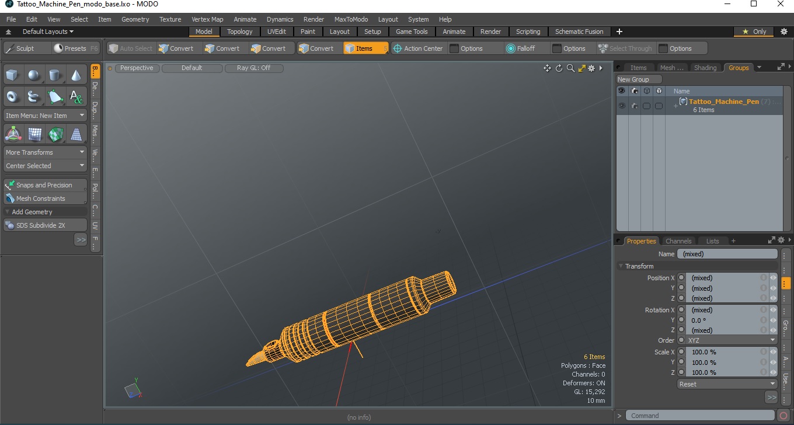Click the Snaps and Precision button
The image size is (794, 425).
point(45,185)
